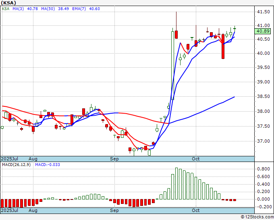Click the 41.00 price axis label
Image resolution: width=274 pixels, height=220 pixels.
pos(264,25)
